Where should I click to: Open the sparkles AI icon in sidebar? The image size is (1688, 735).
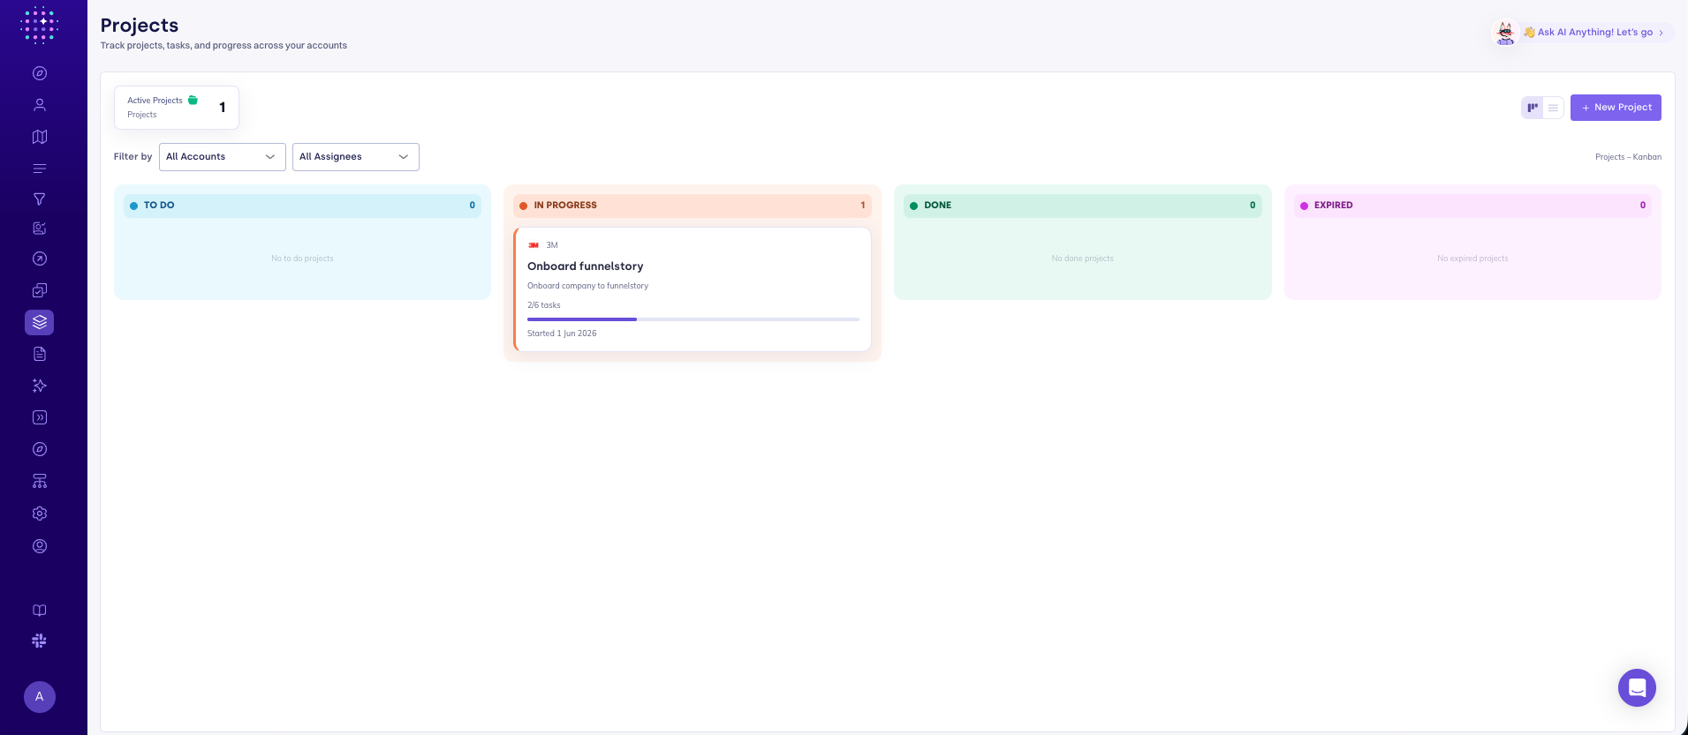40,386
